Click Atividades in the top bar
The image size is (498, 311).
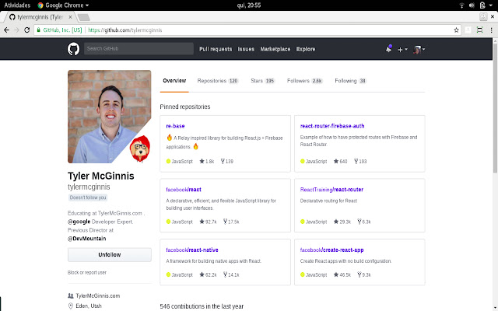tap(17, 5)
